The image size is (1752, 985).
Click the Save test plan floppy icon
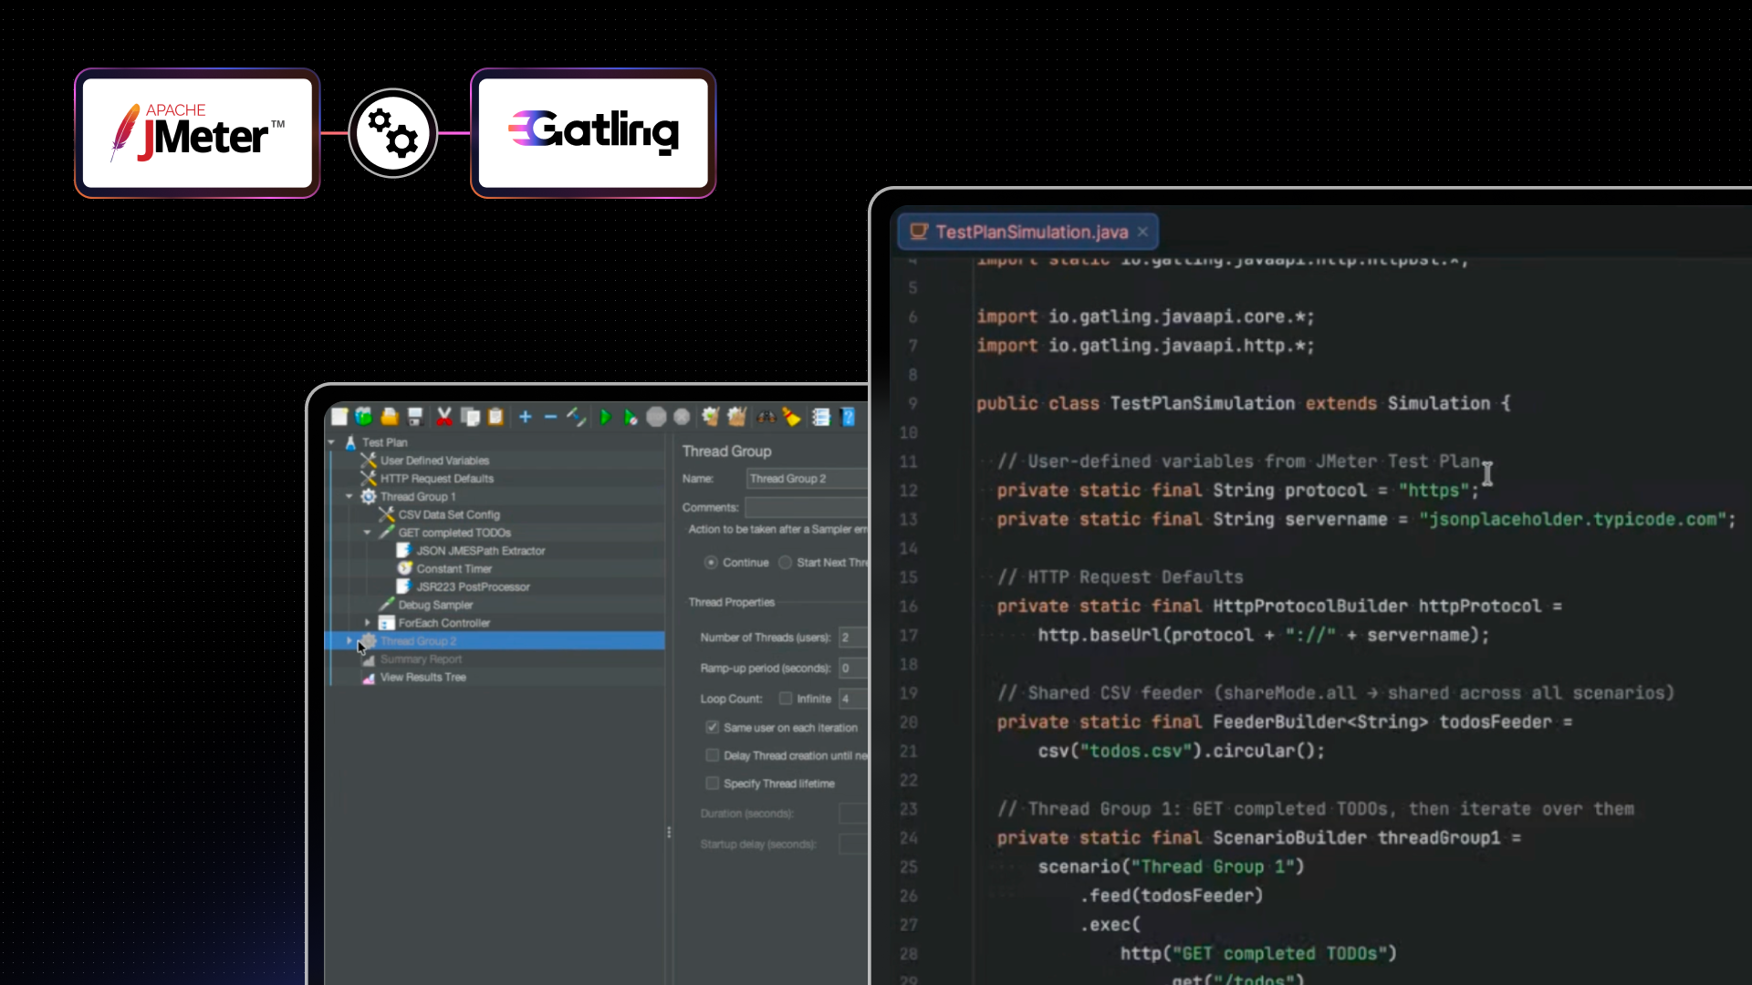(415, 417)
